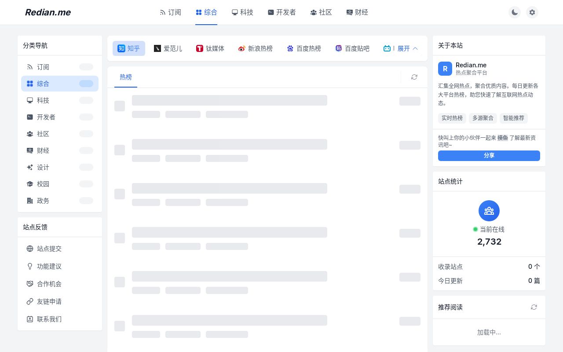This screenshot has height=352, width=563.
Task: Select the 知乎 source icon
Action: coord(121,48)
